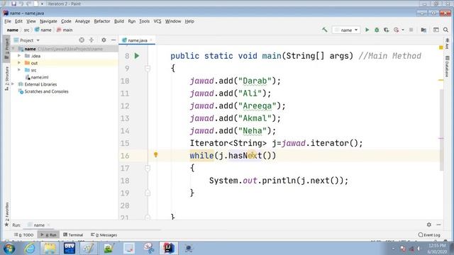The height and width of the screenshot is (255, 454).
Task: Expand the .idea folder
Action: click(x=19, y=55)
